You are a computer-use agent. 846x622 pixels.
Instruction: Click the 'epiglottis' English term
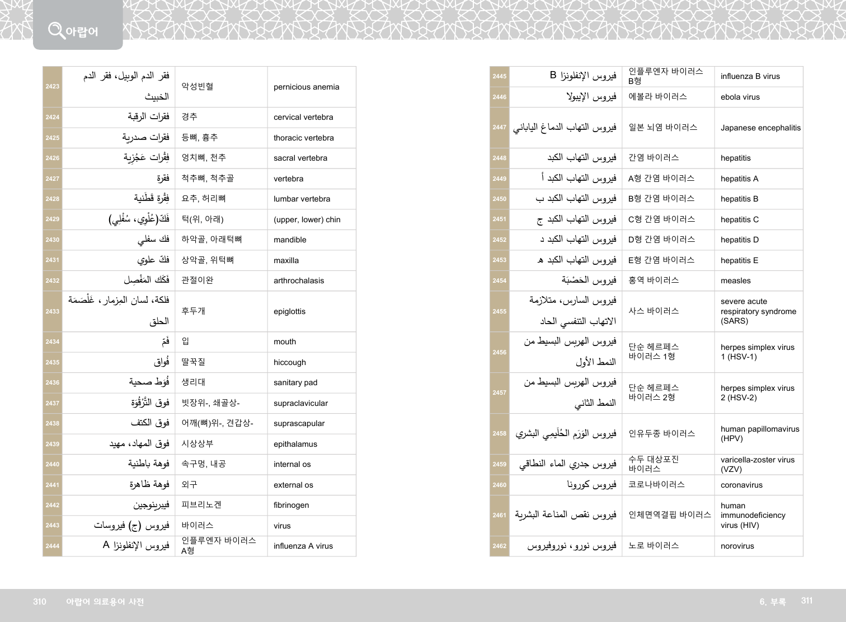click(289, 312)
